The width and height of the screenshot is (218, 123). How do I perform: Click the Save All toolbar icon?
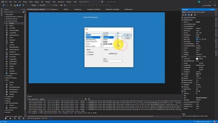(20, 5)
